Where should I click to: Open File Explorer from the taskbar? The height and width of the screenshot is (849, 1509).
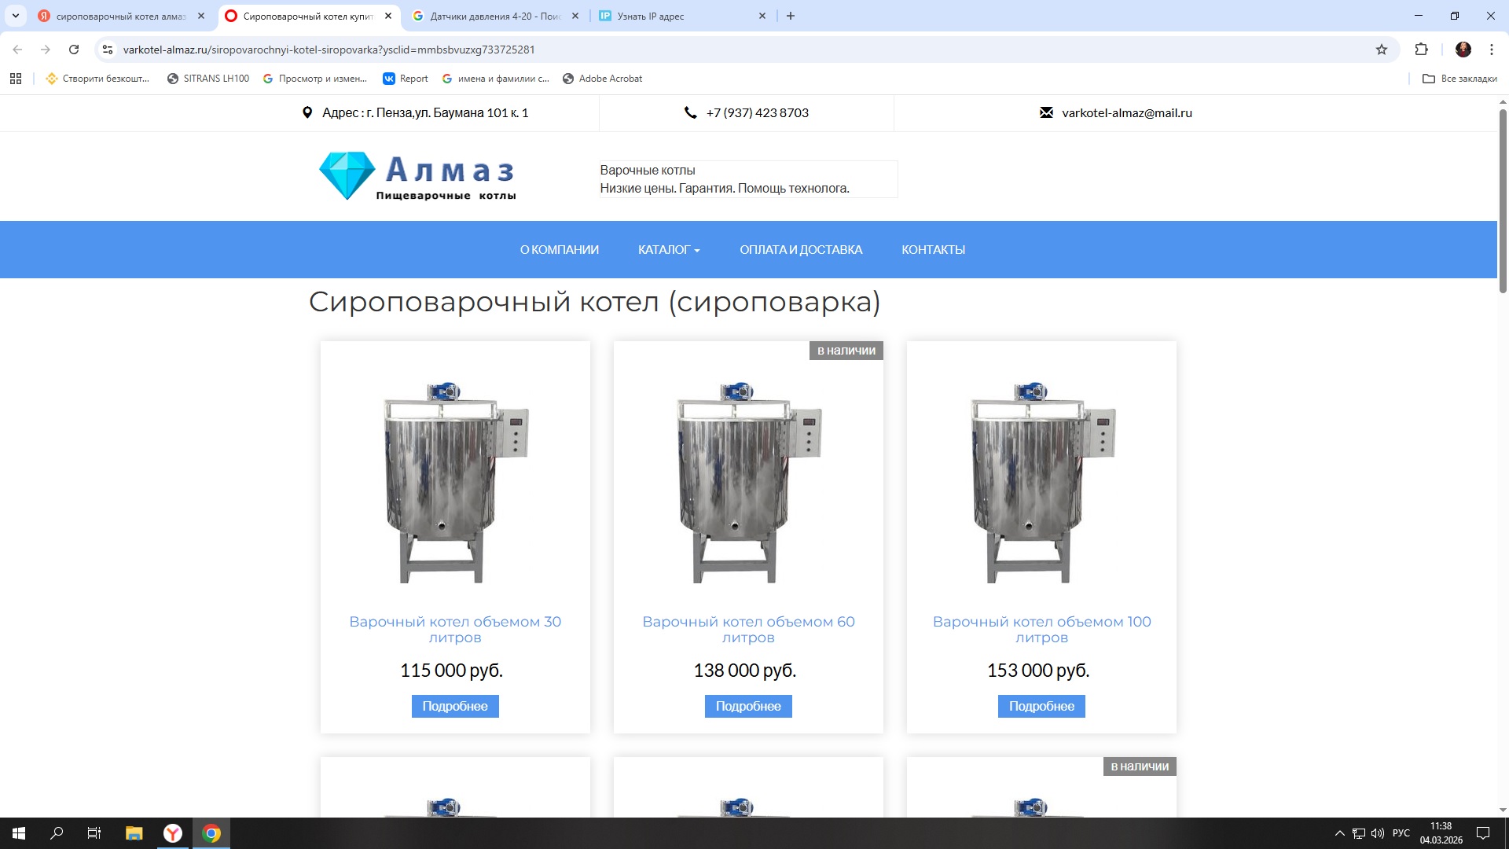coord(134,833)
